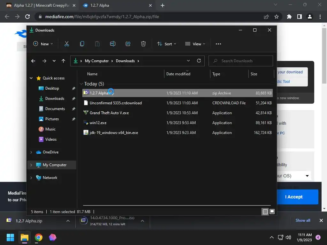
Task: Open Chrome from the taskbar
Action: 39,237
